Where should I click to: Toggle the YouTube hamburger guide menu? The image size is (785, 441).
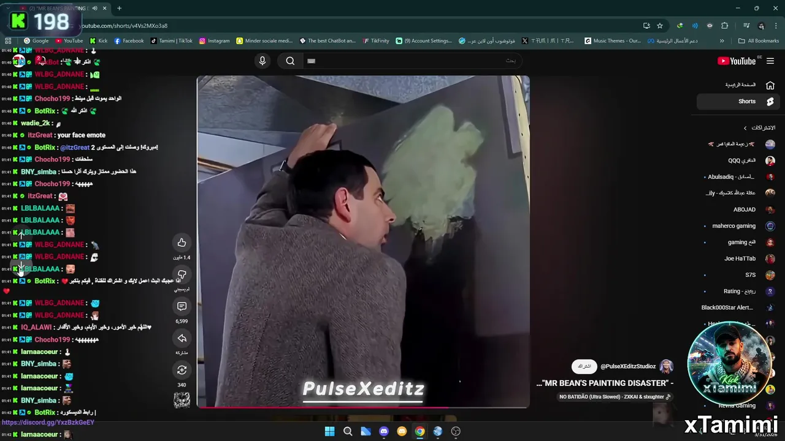click(x=770, y=61)
